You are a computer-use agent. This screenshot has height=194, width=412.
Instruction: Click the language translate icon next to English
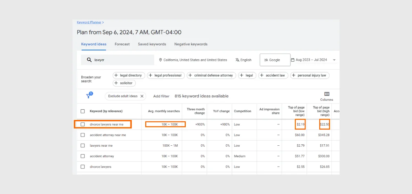pyautogui.click(x=237, y=60)
